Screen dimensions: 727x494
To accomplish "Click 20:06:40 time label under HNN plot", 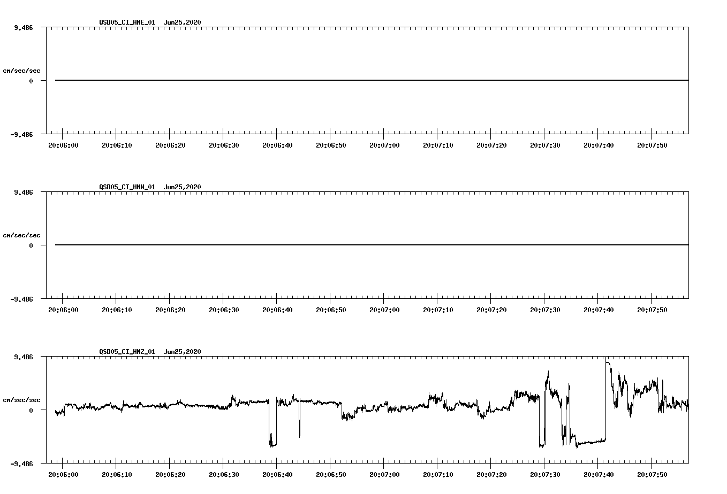I will click(277, 310).
